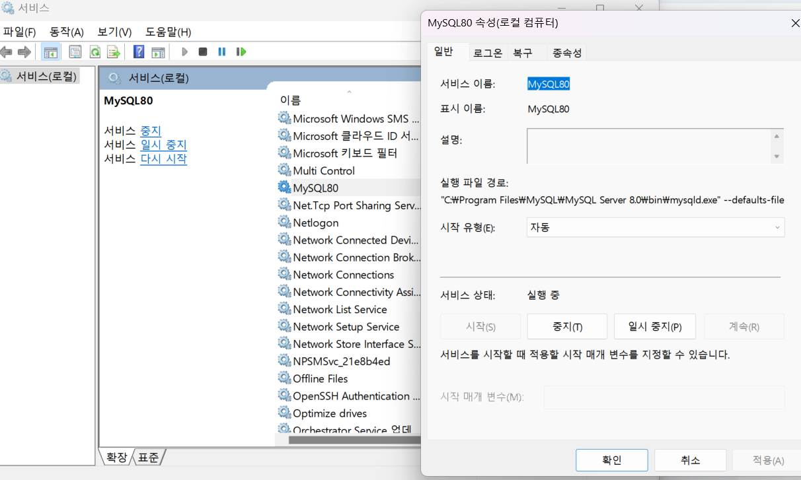The image size is (801, 480).
Task: Click the Refresh toolbar icon
Action: (x=95, y=51)
